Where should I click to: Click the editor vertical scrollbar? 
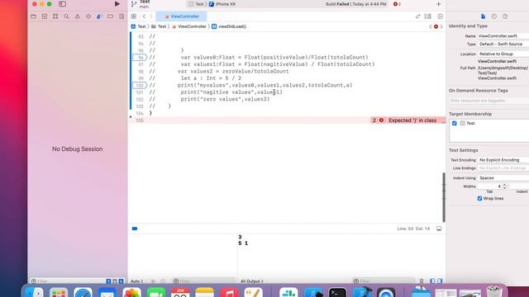coord(444,197)
